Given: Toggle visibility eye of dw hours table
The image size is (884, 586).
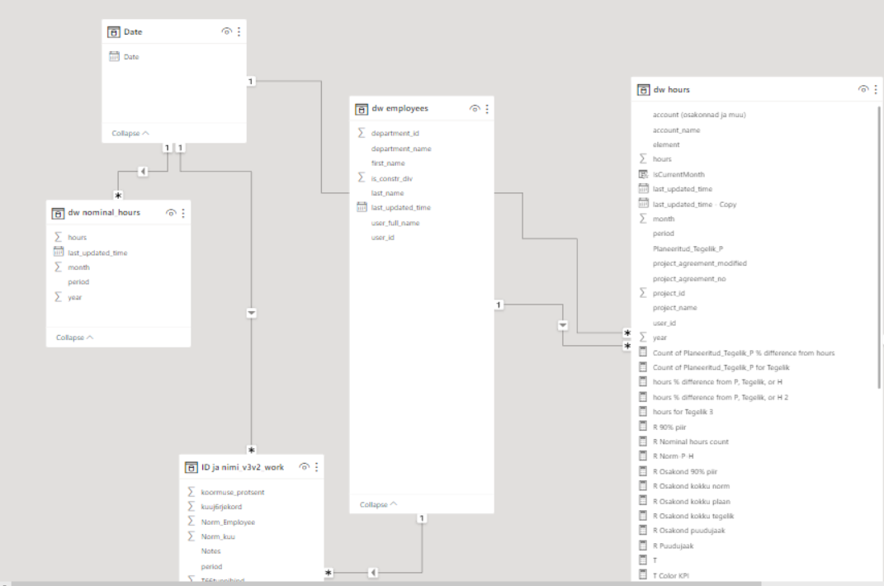Looking at the screenshot, I should click(863, 89).
